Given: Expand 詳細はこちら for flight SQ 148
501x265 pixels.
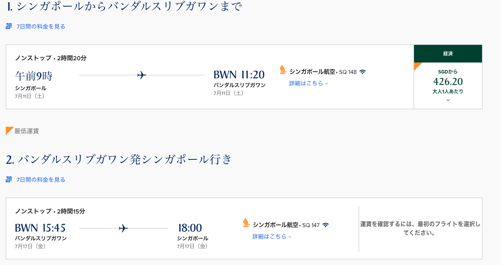Looking at the screenshot, I should [x=309, y=83].
